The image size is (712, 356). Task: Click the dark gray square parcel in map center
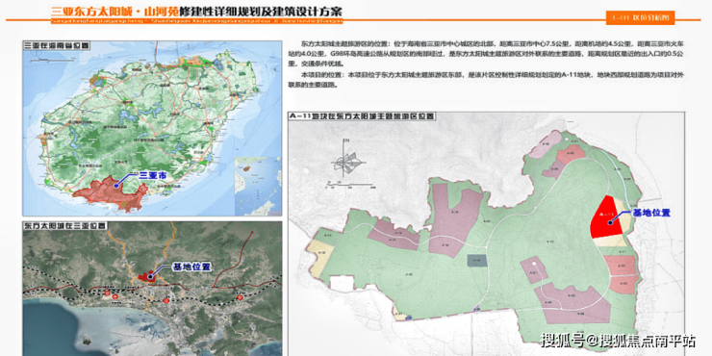pos(477,260)
